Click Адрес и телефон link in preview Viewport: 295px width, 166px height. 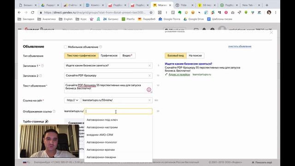179,75
